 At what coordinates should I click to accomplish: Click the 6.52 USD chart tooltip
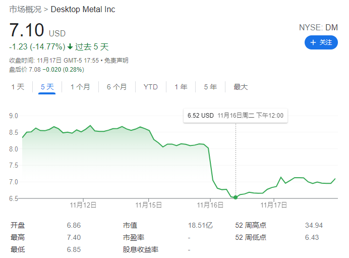click(236, 116)
